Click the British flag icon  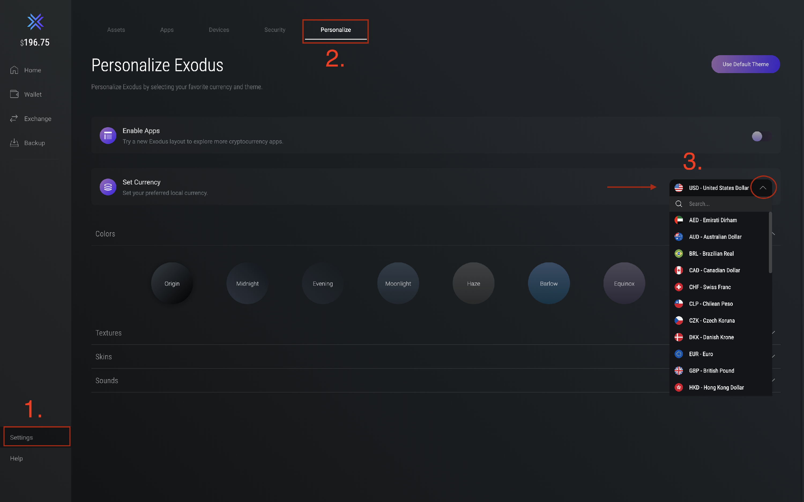(679, 371)
